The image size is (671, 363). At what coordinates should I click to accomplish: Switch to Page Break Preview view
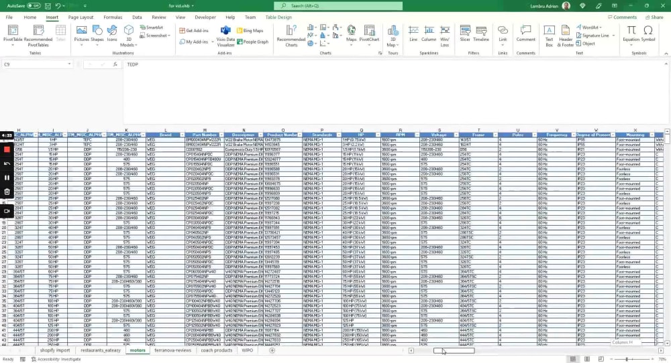click(x=601, y=359)
